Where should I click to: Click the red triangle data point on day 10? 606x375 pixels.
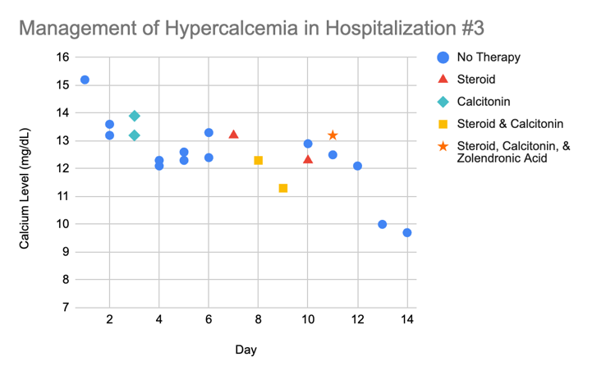pyautogui.click(x=308, y=159)
